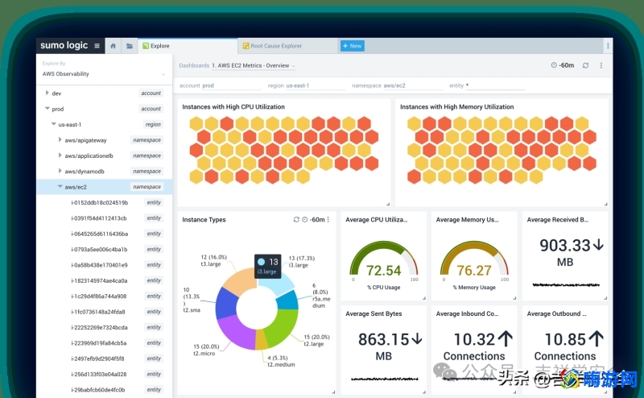Click the Instance Types panel clock icon

(305, 220)
